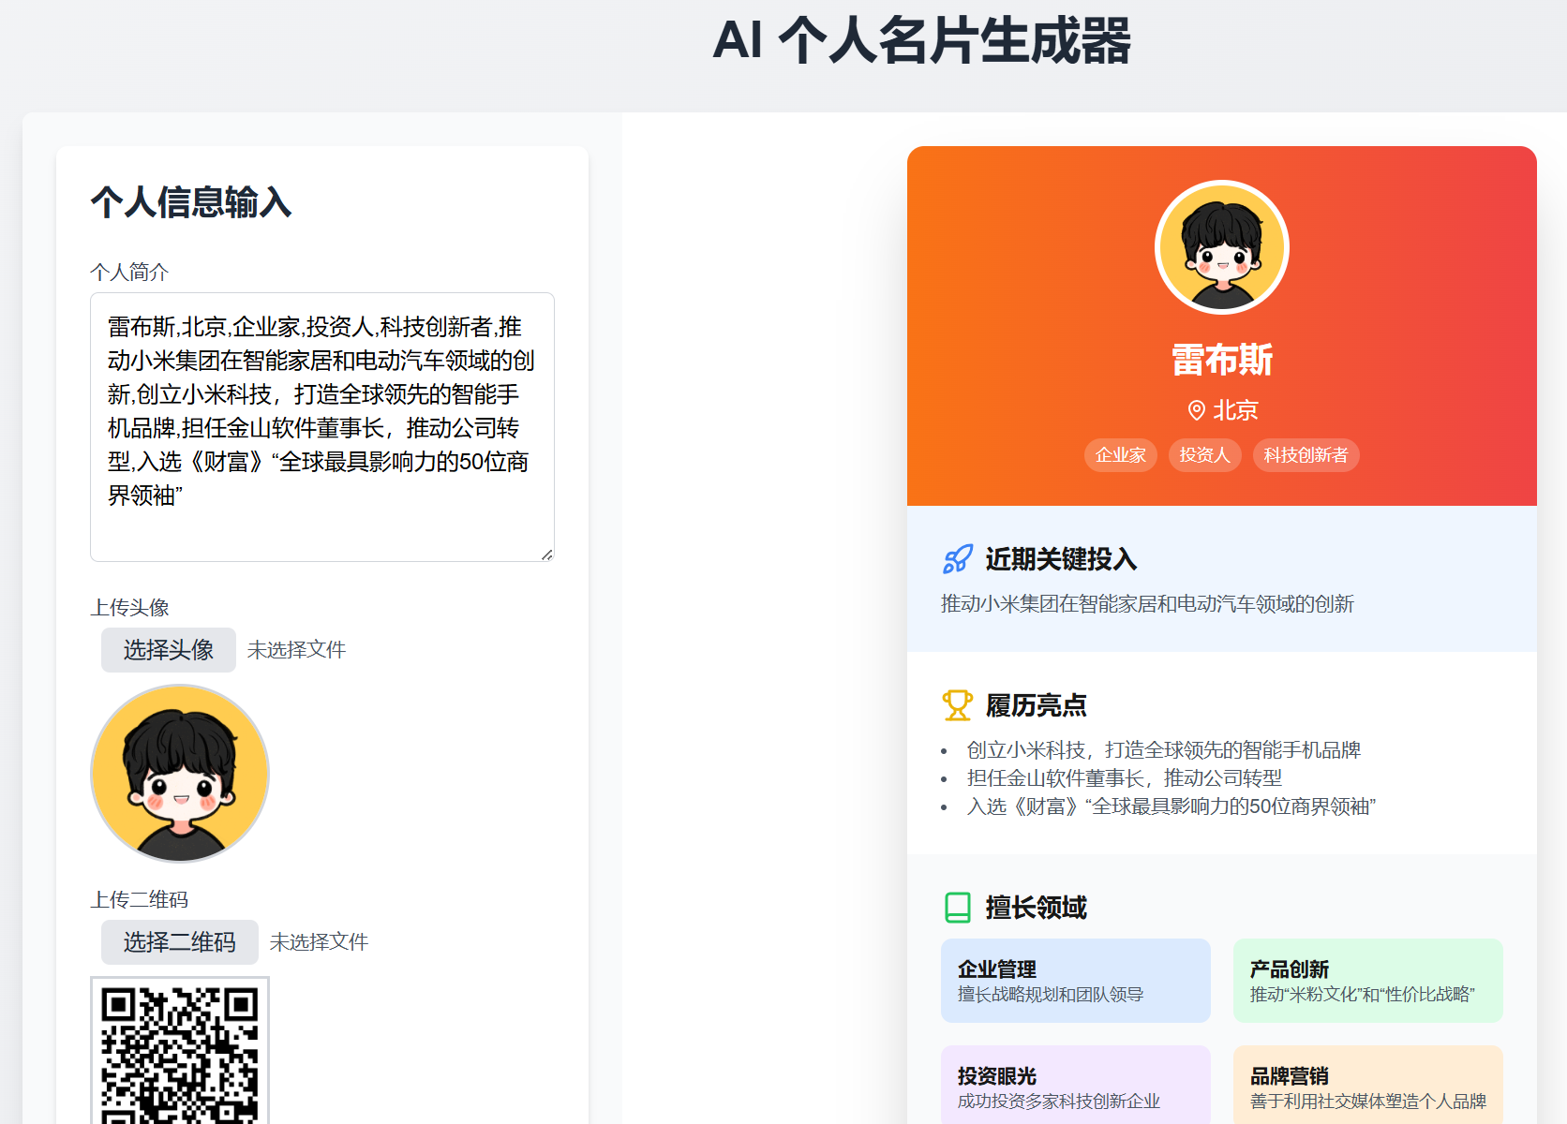1567x1124 pixels.
Task: Open the 企业管理 expertise card
Action: click(1076, 981)
